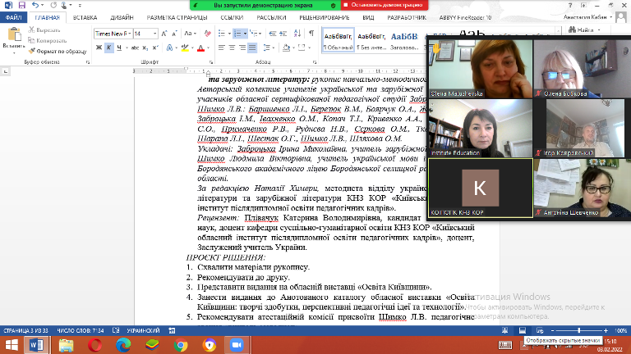Viewport: 631px width, 354px height.
Task: Click the УКРАИНСКИЙ language indicator
Action: tap(143, 331)
